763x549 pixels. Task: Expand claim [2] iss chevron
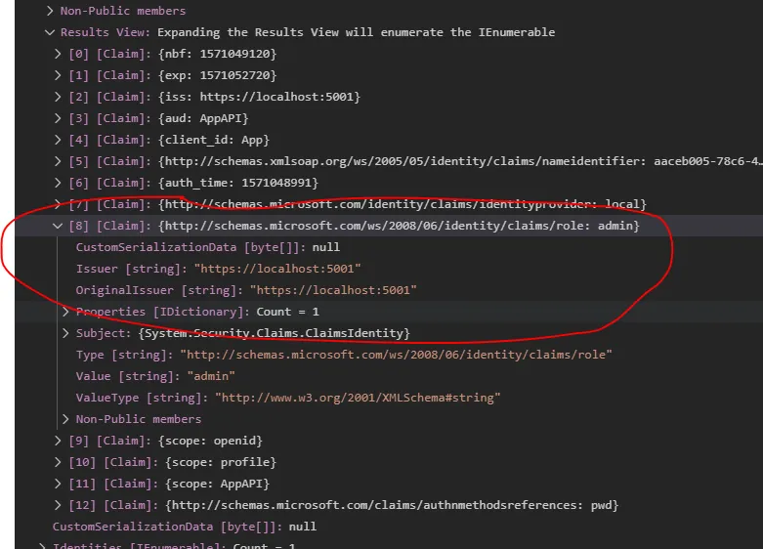58,97
